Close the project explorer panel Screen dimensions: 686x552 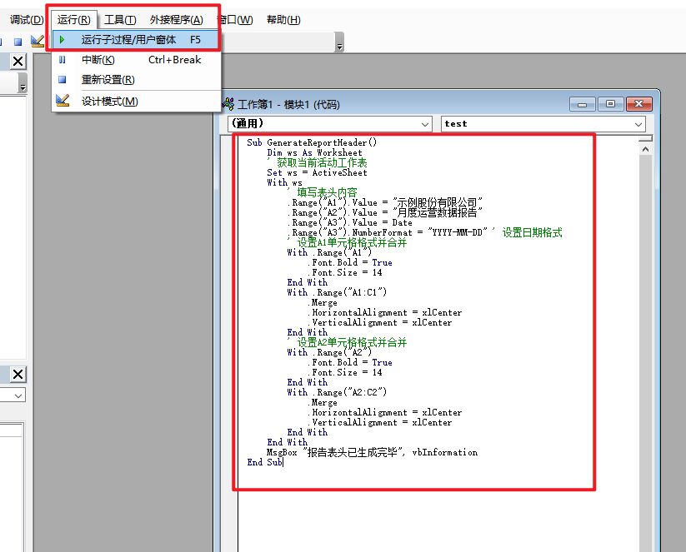point(18,62)
